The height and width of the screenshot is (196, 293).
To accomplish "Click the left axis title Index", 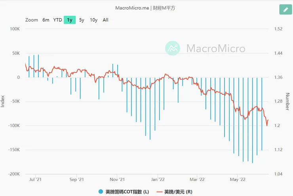I will pyautogui.click(x=4, y=101).
